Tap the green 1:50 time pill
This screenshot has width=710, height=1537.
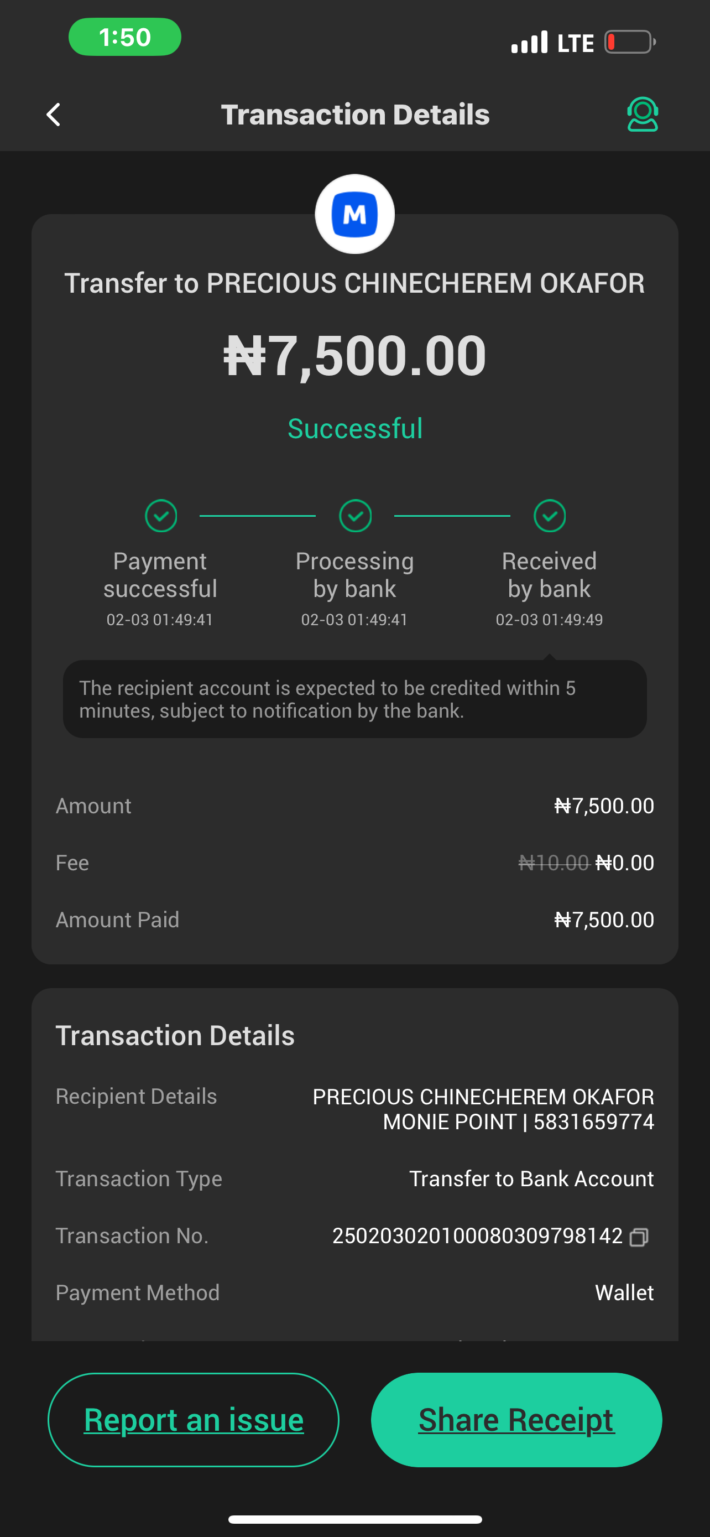124,37
